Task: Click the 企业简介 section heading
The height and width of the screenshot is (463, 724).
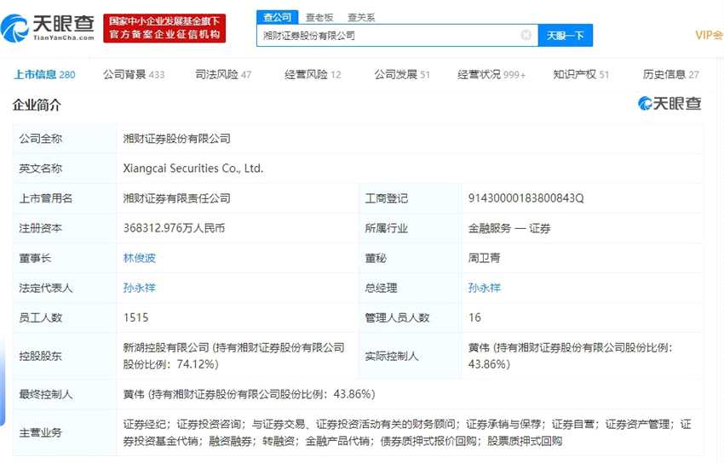Action: tap(37, 106)
